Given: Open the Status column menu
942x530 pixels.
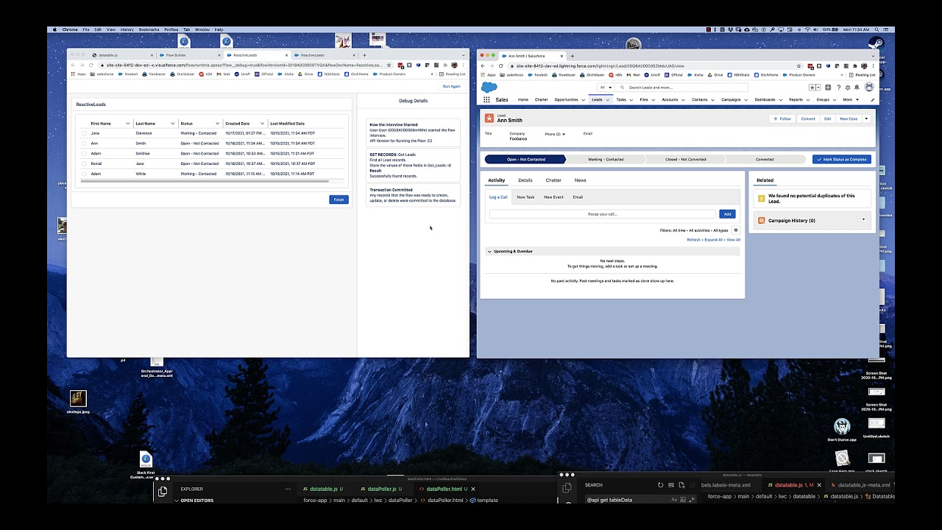Looking at the screenshot, I should tap(217, 124).
